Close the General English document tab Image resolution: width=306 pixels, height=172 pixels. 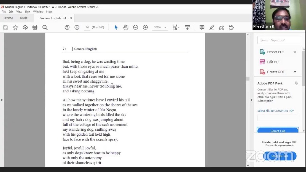(71, 18)
